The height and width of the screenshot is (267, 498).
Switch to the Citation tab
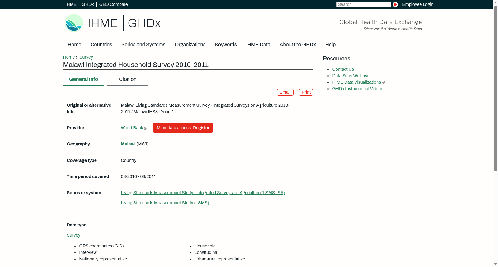click(128, 79)
